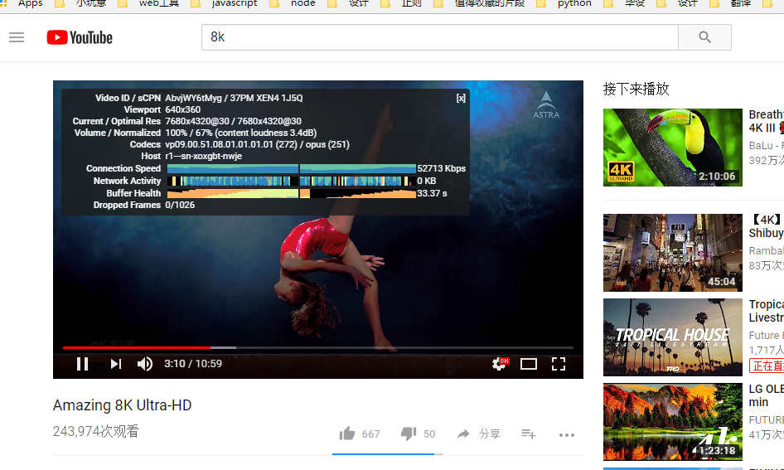
Task: Open the LG OLED video title
Action: (766, 395)
